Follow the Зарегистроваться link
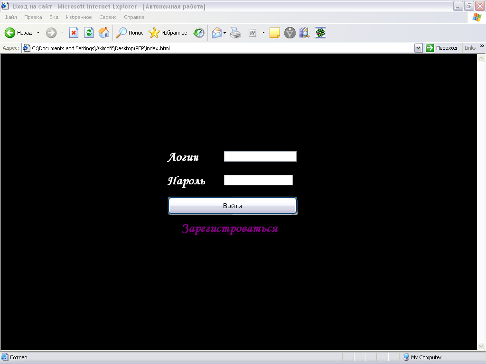 [230, 229]
